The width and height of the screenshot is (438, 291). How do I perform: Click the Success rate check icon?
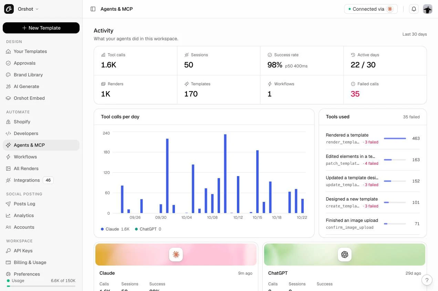(270, 55)
